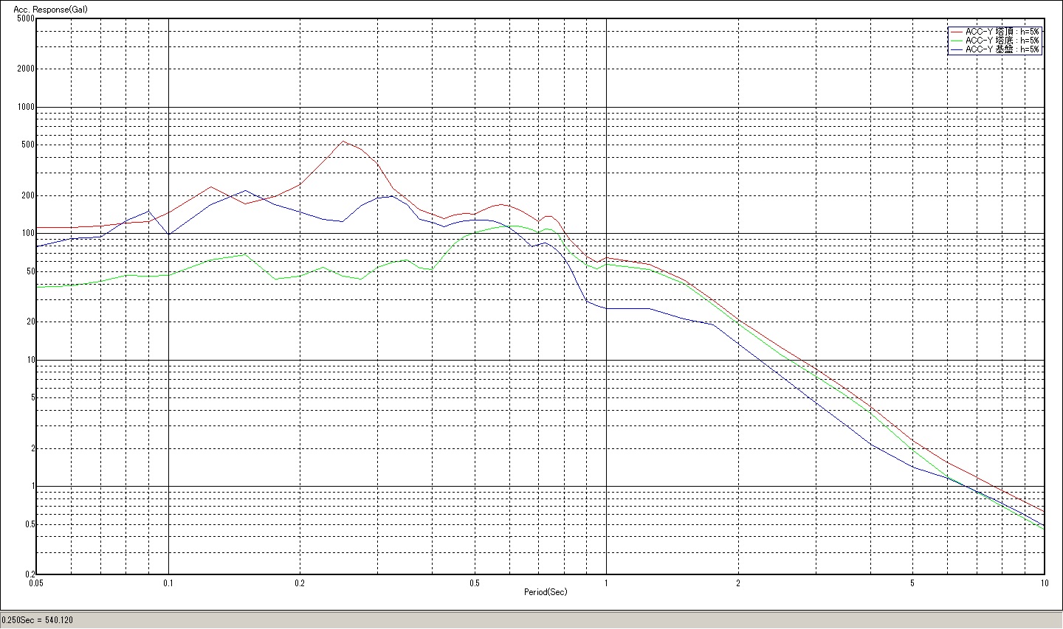Click the red curve's highest peak
This screenshot has height=629, width=1063.
tap(343, 142)
